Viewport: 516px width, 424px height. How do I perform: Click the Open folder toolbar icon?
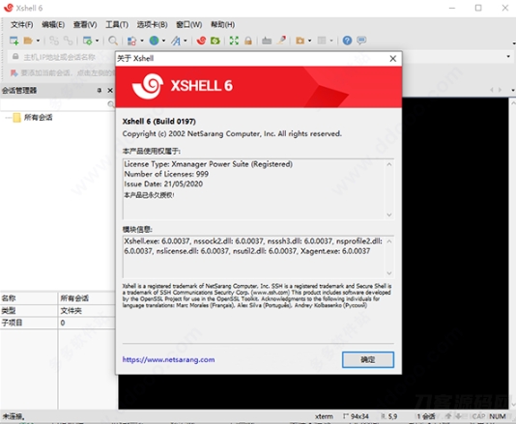(28, 41)
